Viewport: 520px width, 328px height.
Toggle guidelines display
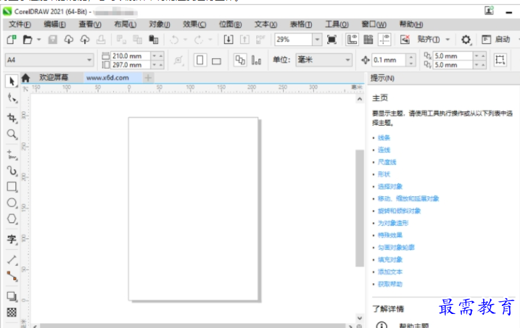pyautogui.click(x=384, y=39)
